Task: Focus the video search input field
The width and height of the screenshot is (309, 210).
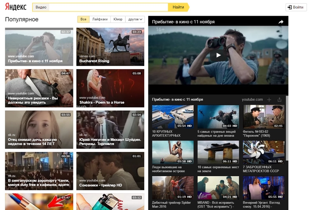Action: (x=108, y=7)
